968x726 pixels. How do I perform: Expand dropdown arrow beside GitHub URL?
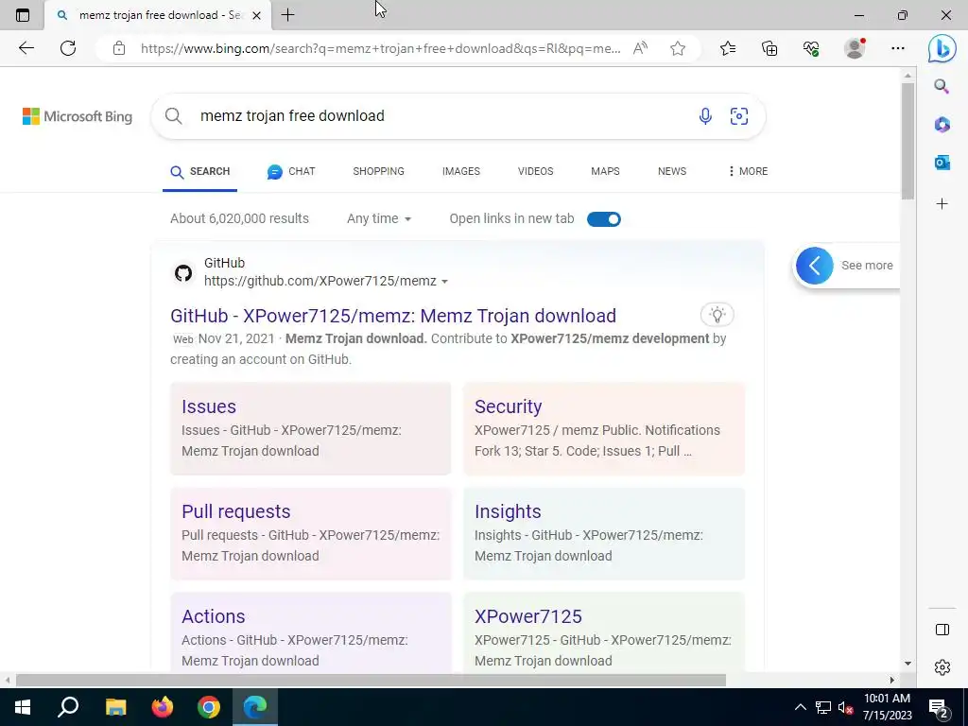(x=444, y=282)
